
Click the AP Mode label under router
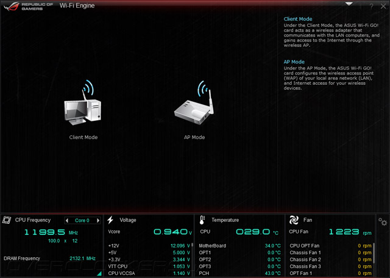click(x=194, y=137)
